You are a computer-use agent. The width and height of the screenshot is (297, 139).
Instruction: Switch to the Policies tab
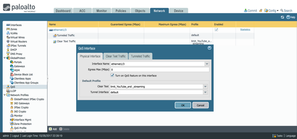[x=121, y=11]
